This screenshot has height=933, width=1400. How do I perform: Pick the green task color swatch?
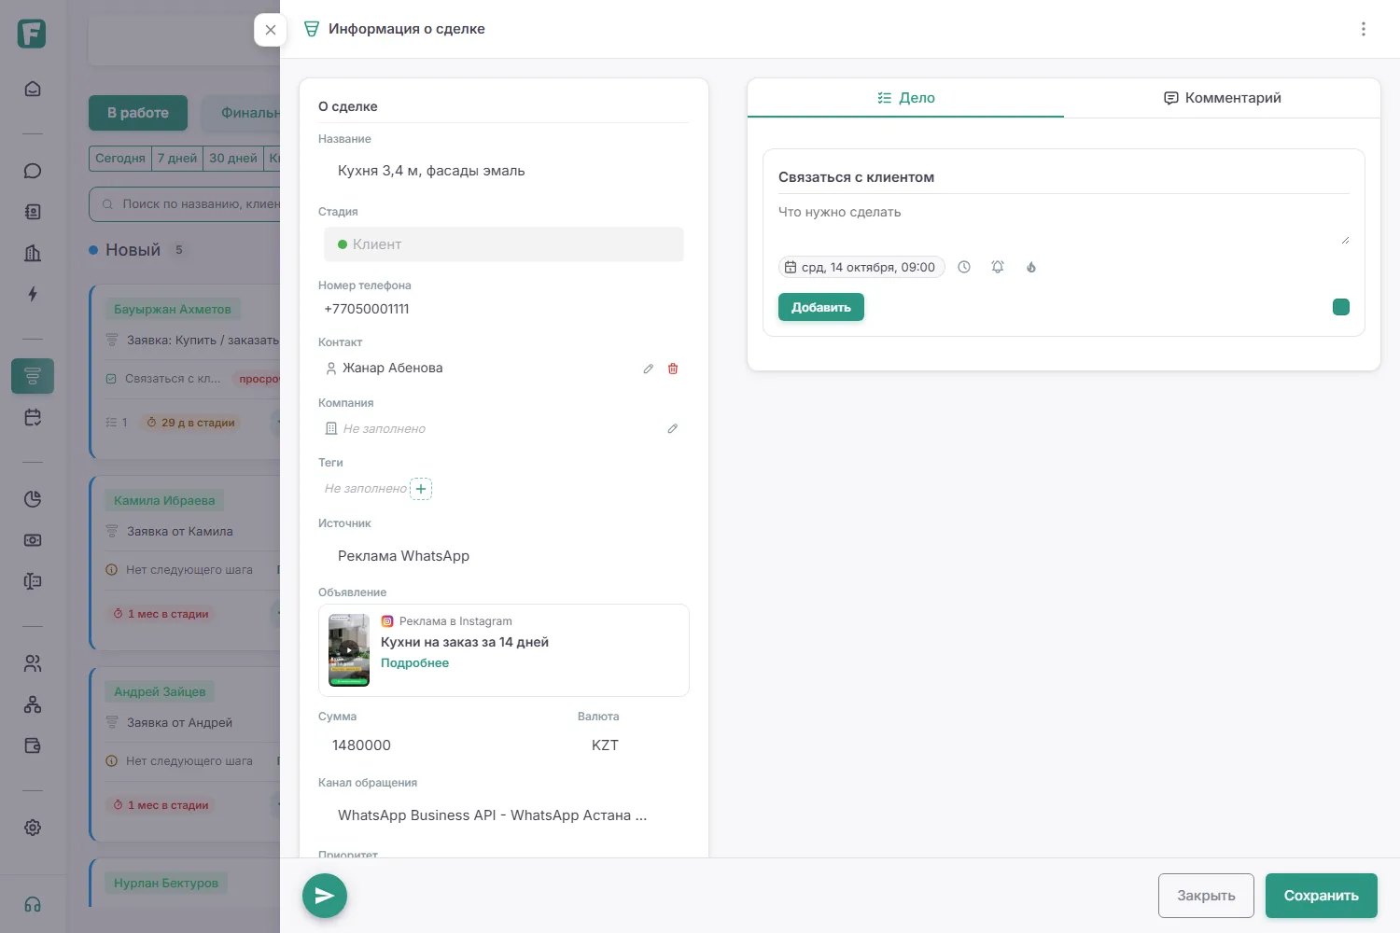pos(1341,307)
